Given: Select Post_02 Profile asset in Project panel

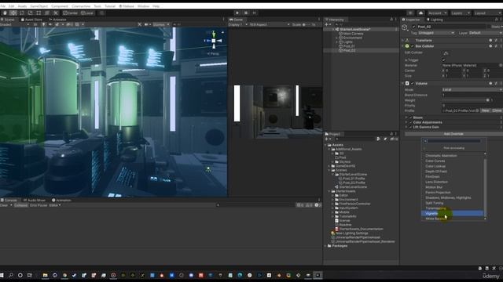Looking at the screenshot, I should pyautogui.click(x=354, y=183).
